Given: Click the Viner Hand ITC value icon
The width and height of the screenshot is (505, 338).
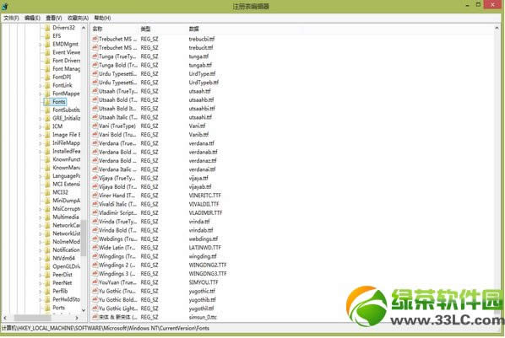Looking at the screenshot, I should pyautogui.click(x=95, y=196).
